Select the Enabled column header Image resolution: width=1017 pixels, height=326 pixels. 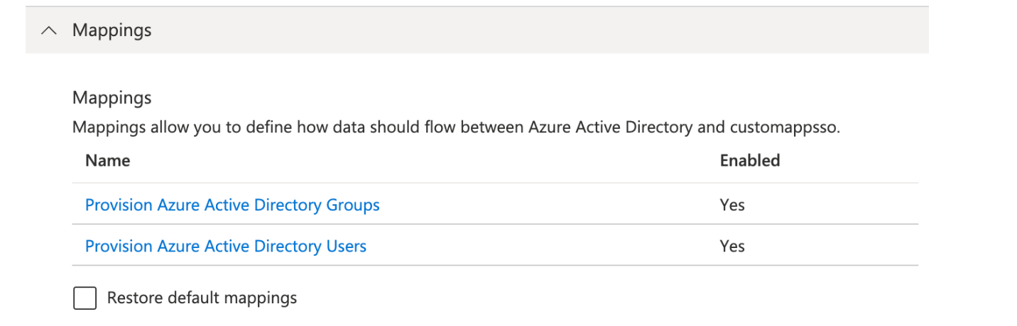pos(750,160)
